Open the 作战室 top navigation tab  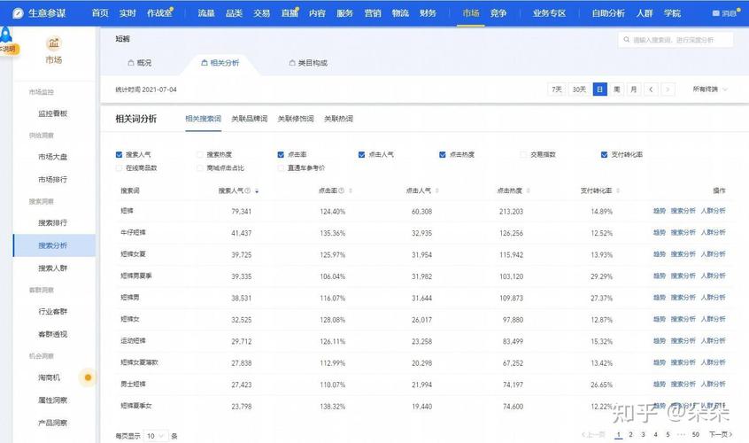tap(159, 13)
